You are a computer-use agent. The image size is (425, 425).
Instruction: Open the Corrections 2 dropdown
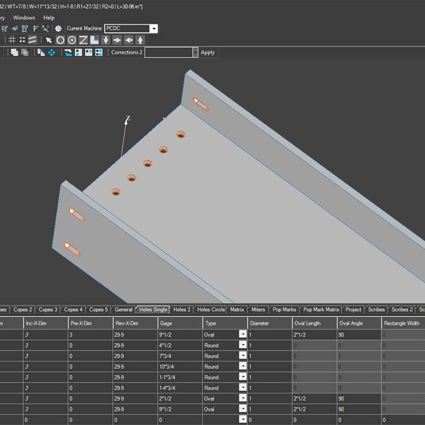[195, 52]
